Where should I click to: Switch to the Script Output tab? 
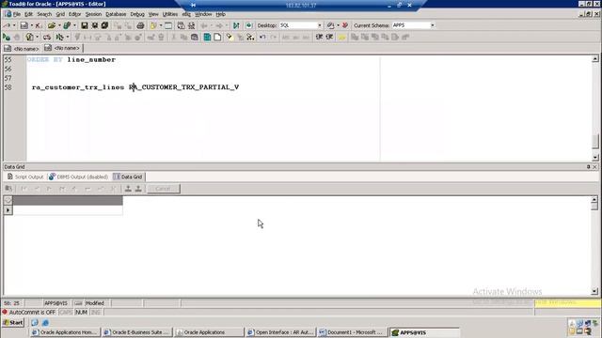25,177
